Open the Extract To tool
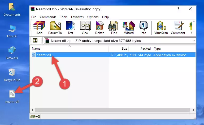 point(55,28)
